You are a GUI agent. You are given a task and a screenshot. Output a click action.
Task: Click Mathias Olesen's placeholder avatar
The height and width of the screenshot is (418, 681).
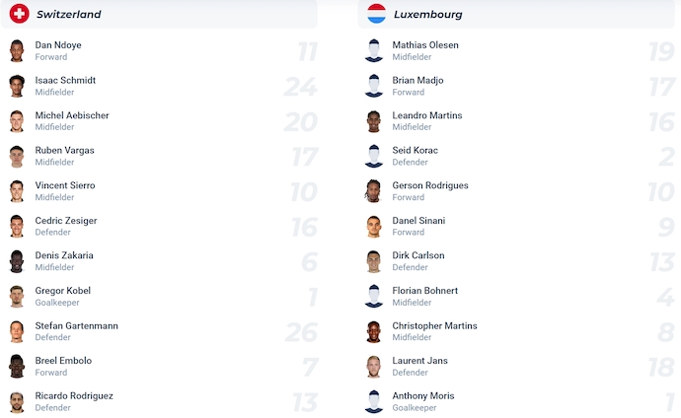pos(373,51)
